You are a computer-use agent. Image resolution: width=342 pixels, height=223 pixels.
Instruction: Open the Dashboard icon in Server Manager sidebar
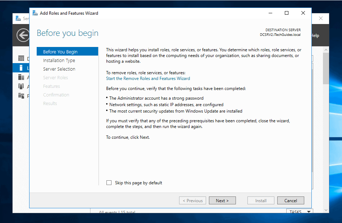[x=21, y=58]
